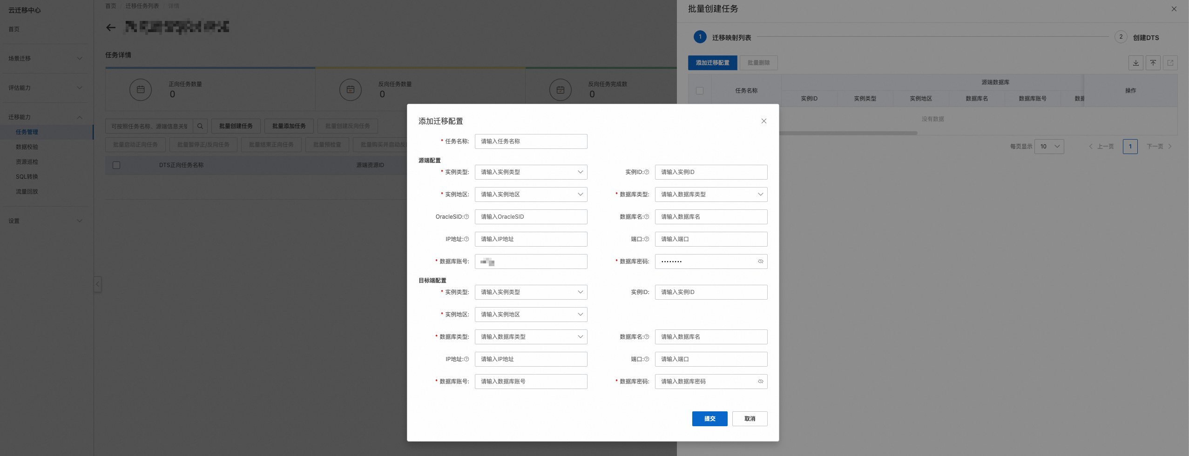Screen dimensions: 1189x456
Task: Click the calendar icon for 正向任务数量
Action: pos(141,89)
